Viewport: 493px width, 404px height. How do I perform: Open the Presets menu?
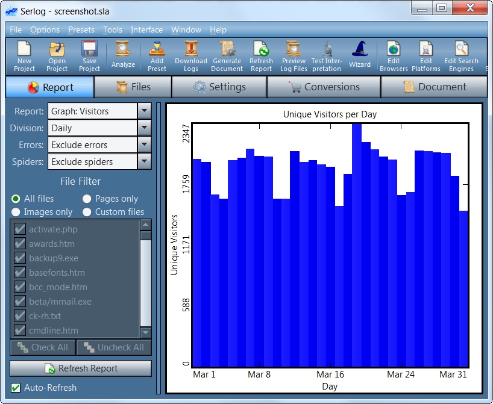(x=81, y=30)
